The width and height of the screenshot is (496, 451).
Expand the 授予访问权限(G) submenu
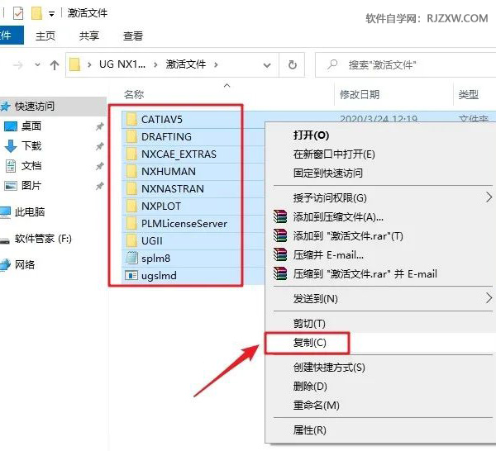pos(489,197)
